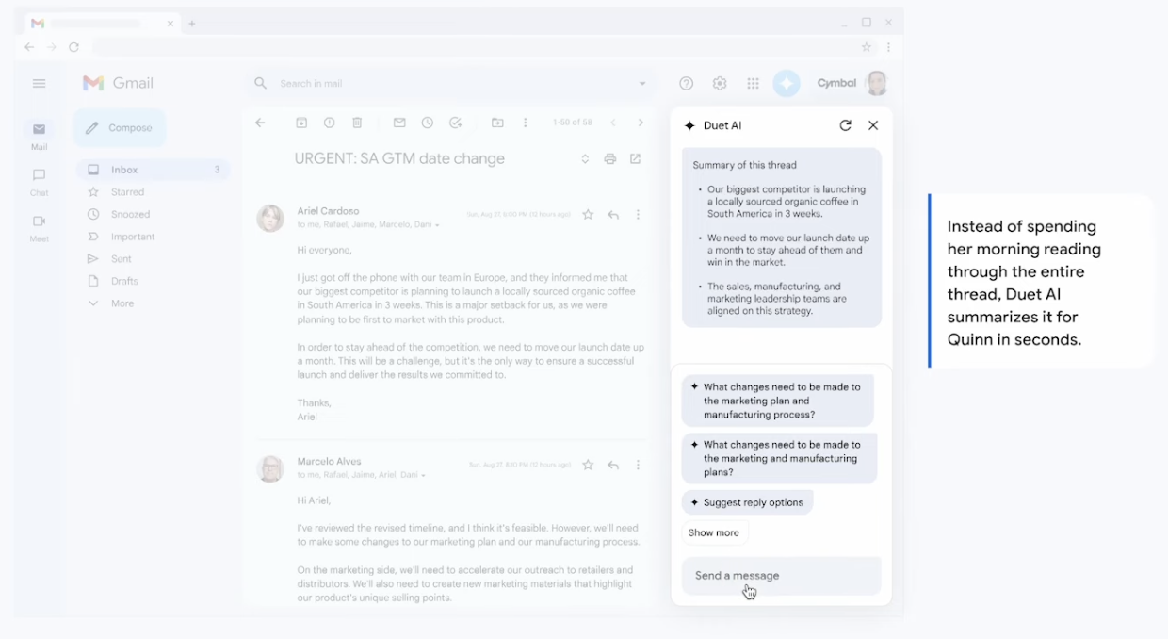Open a new browser tab
The width and height of the screenshot is (1168, 639).
[x=192, y=24]
